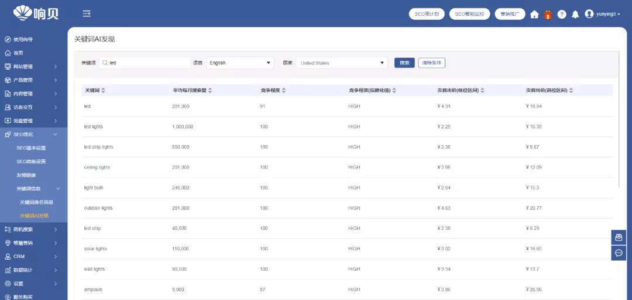Click the blue 搜索 button
632x300 pixels.
click(x=404, y=63)
